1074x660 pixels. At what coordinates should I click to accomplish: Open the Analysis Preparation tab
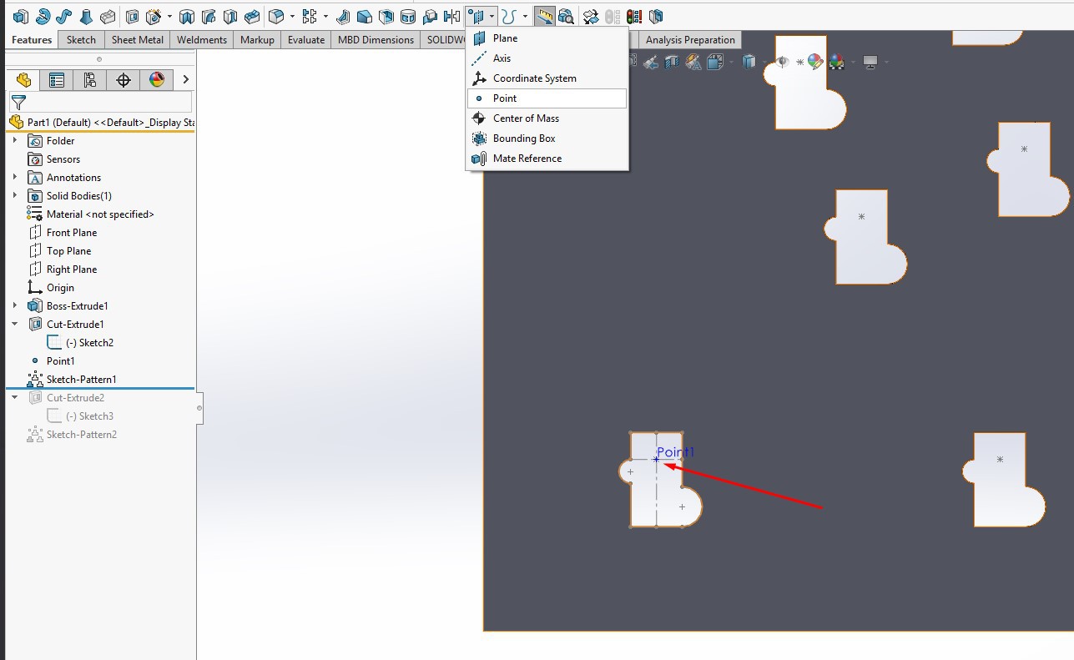(690, 40)
